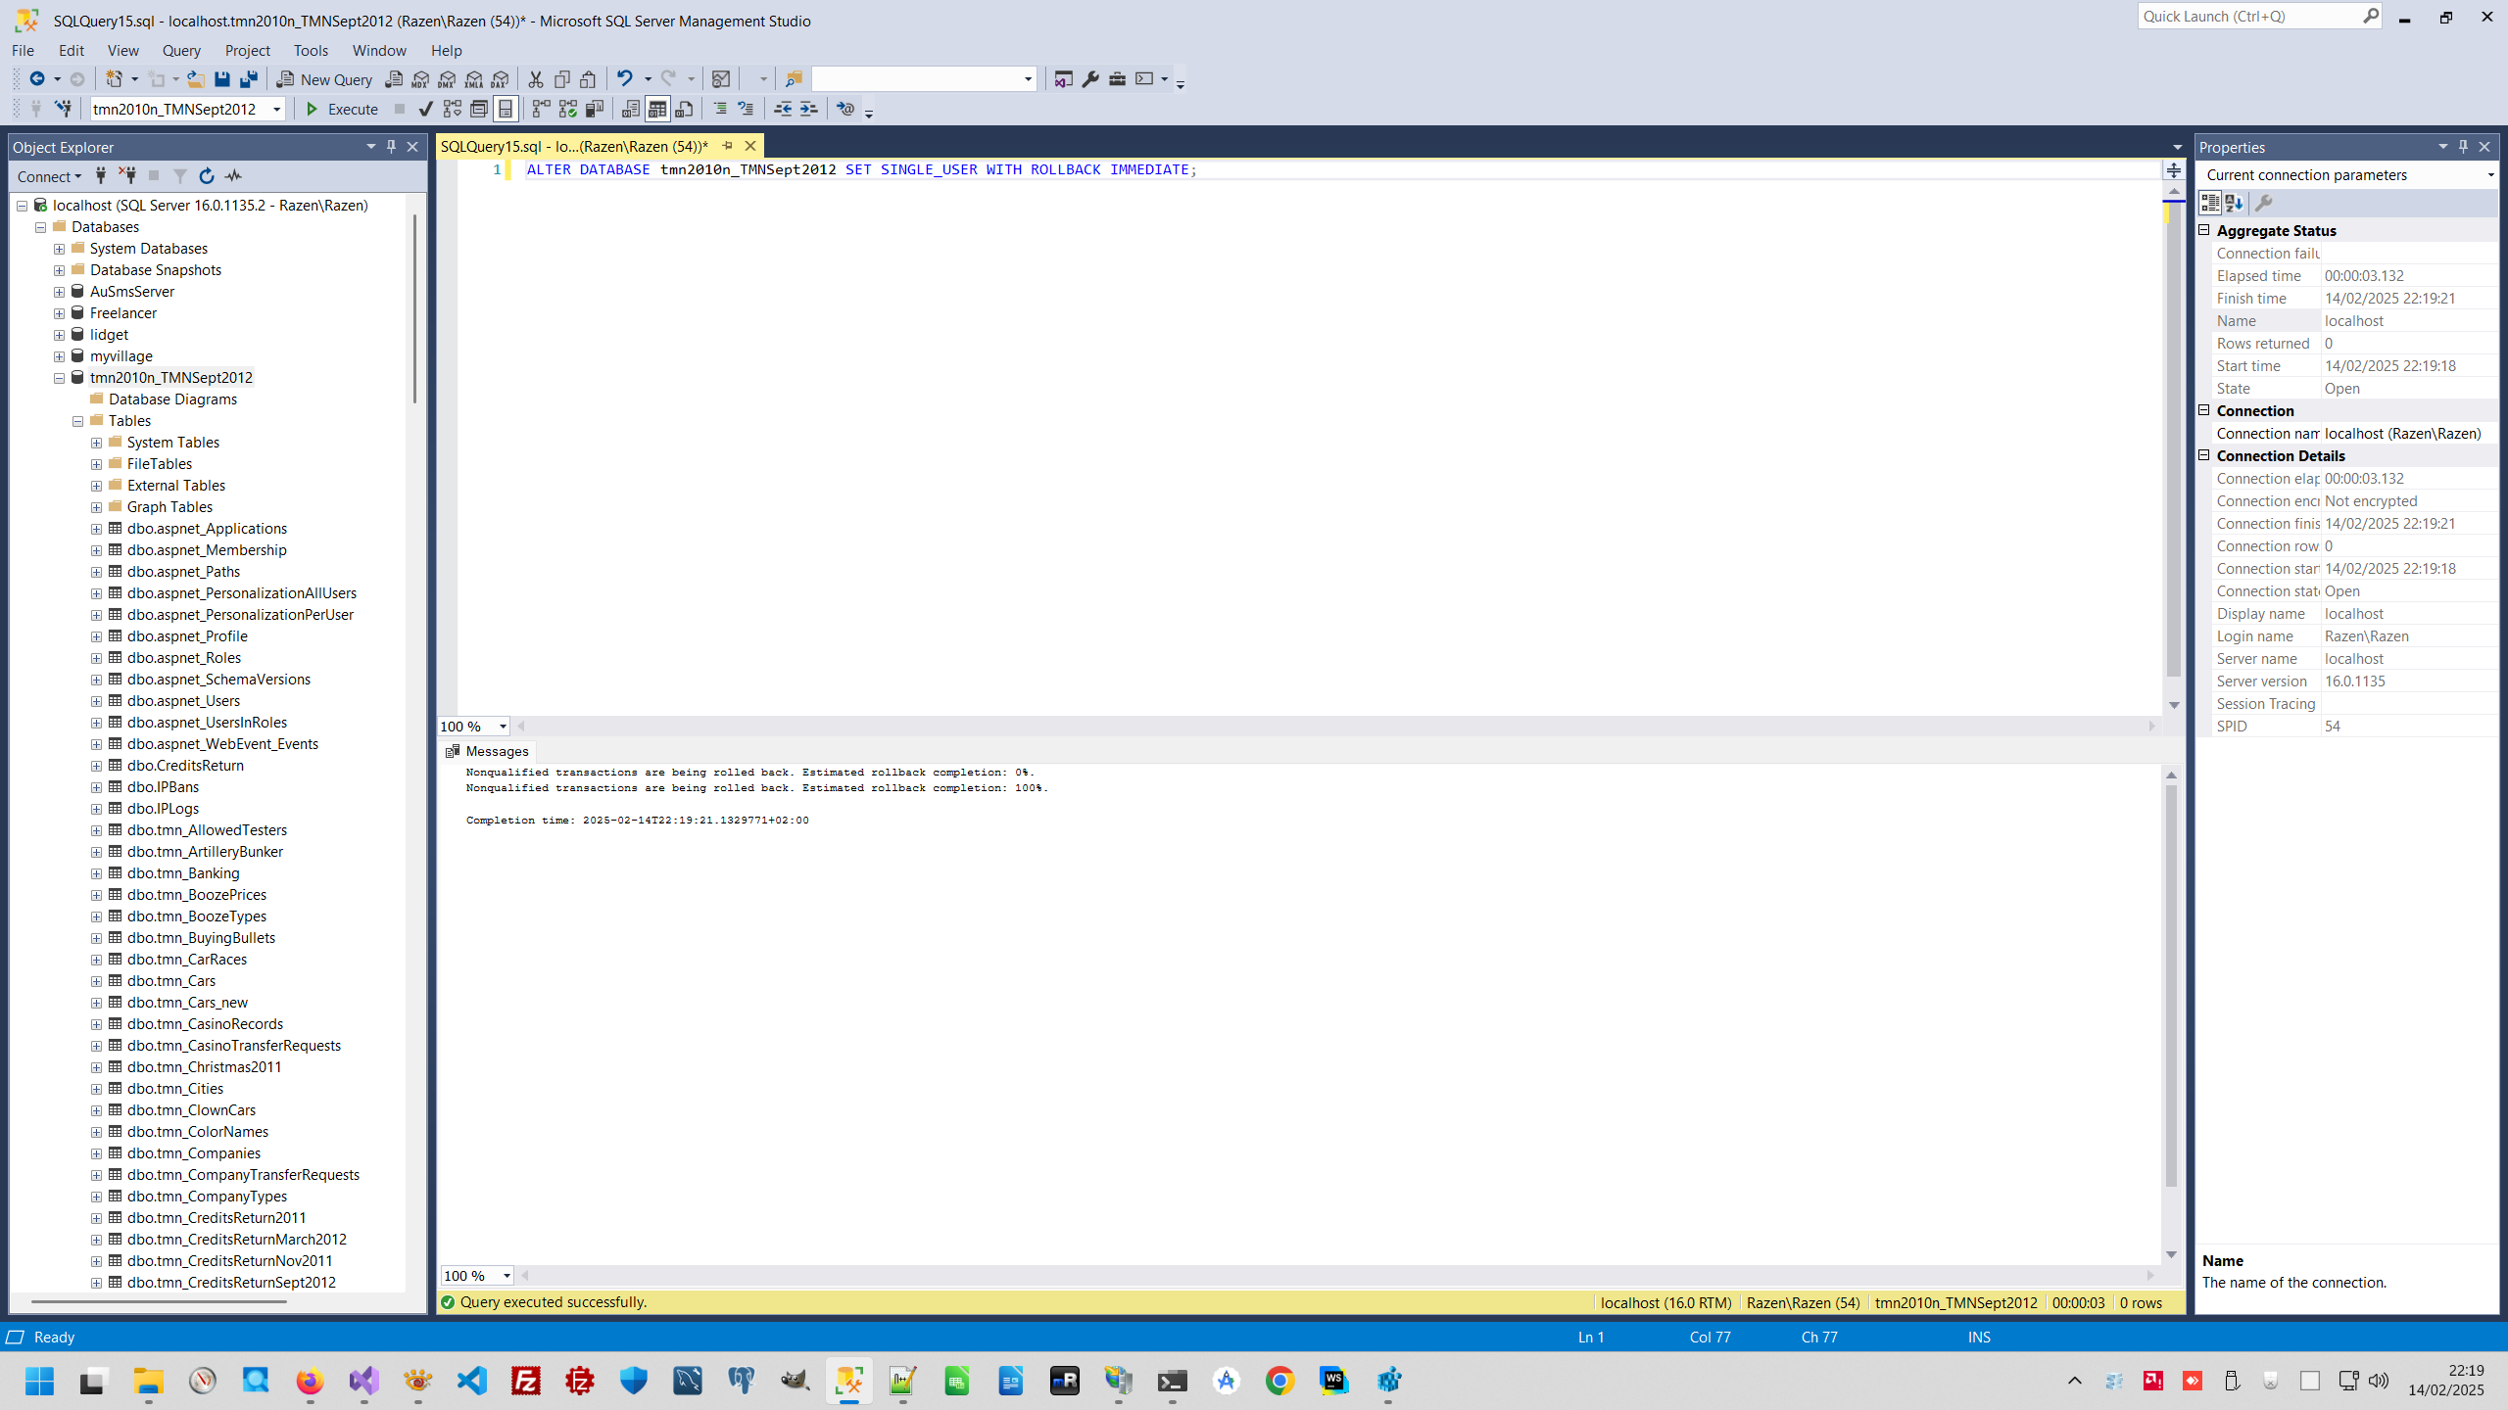This screenshot has height=1410, width=2508.
Task: Click Alphabetical sort icon in Properties
Action: tap(2235, 203)
